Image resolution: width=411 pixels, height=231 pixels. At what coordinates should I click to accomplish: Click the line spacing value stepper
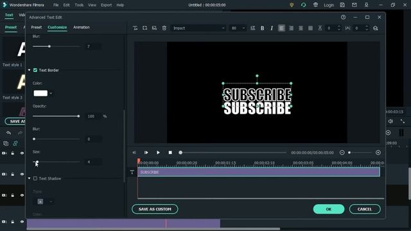coord(339,28)
